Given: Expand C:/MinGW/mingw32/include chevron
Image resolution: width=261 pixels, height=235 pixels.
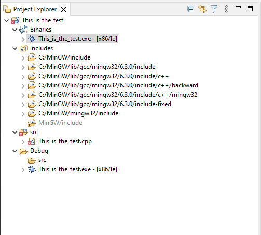Looking at the screenshot, I should [x=23, y=114].
